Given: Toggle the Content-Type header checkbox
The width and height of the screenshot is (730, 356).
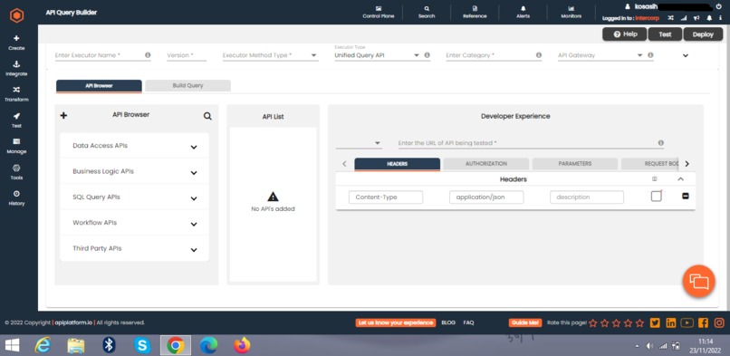Looking at the screenshot, I should (656, 197).
